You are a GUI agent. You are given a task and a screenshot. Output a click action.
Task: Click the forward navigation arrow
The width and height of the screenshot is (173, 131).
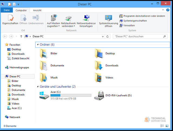click(x=11, y=36)
